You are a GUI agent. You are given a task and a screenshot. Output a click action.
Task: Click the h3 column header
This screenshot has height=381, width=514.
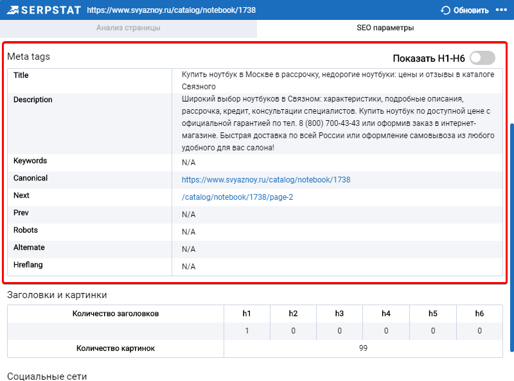tap(339, 314)
